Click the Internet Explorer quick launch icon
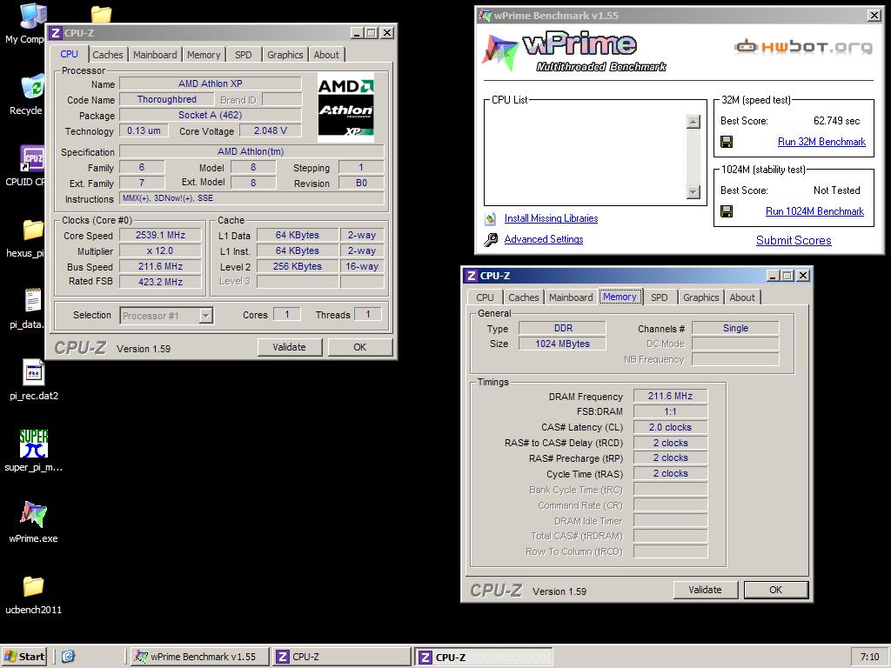891x668 pixels. (x=68, y=657)
